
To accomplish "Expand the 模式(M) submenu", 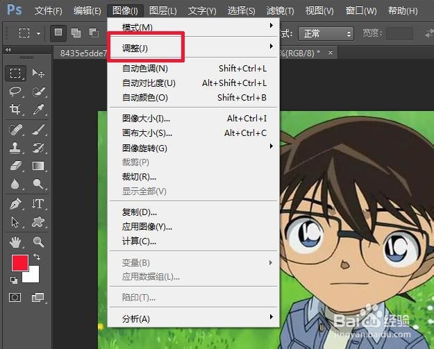I will (193, 27).
